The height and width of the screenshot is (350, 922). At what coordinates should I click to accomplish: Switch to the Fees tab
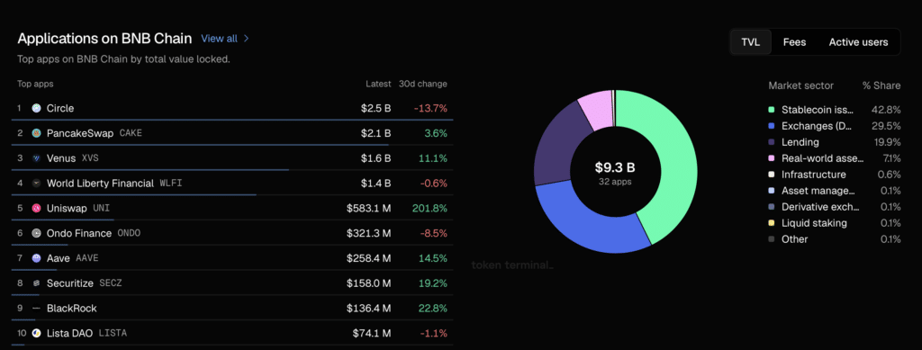tap(794, 42)
